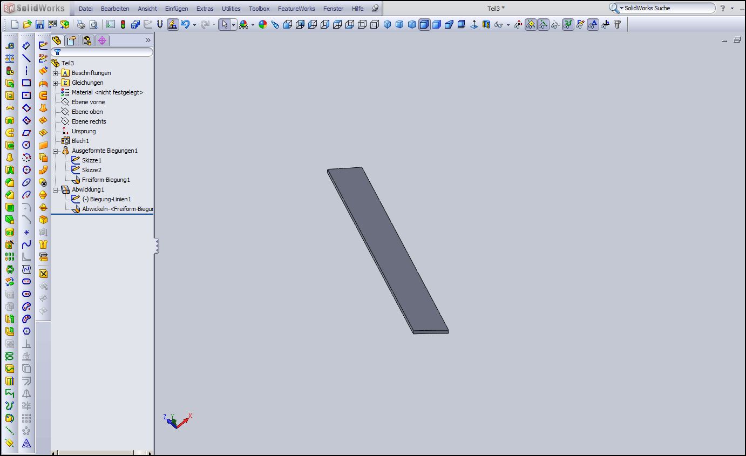The image size is (746, 456).
Task: Open the Datei menu
Action: pyautogui.click(x=85, y=9)
